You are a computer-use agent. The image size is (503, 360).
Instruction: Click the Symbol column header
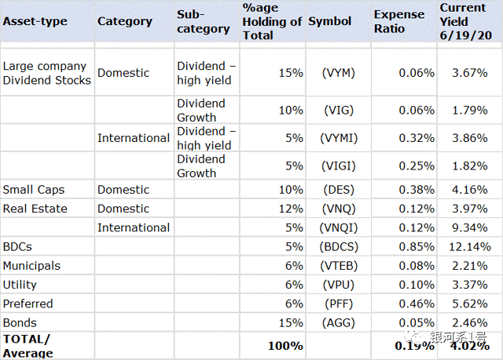330,21
